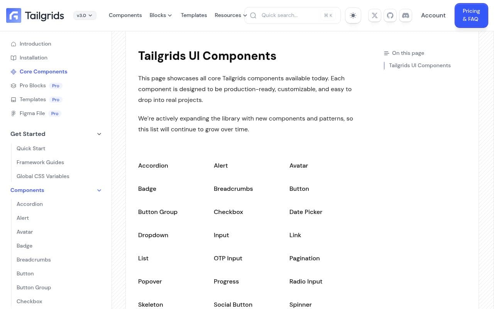The image size is (494, 309).
Task: Click the Installation book icon
Action: pos(13,58)
